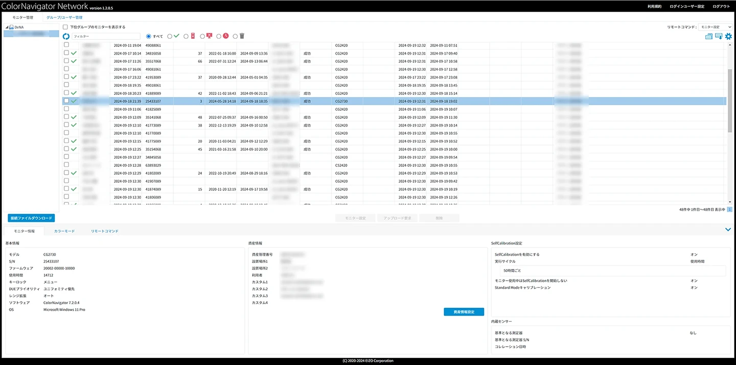
Task: Open the カラーモード tab
Action: point(64,231)
